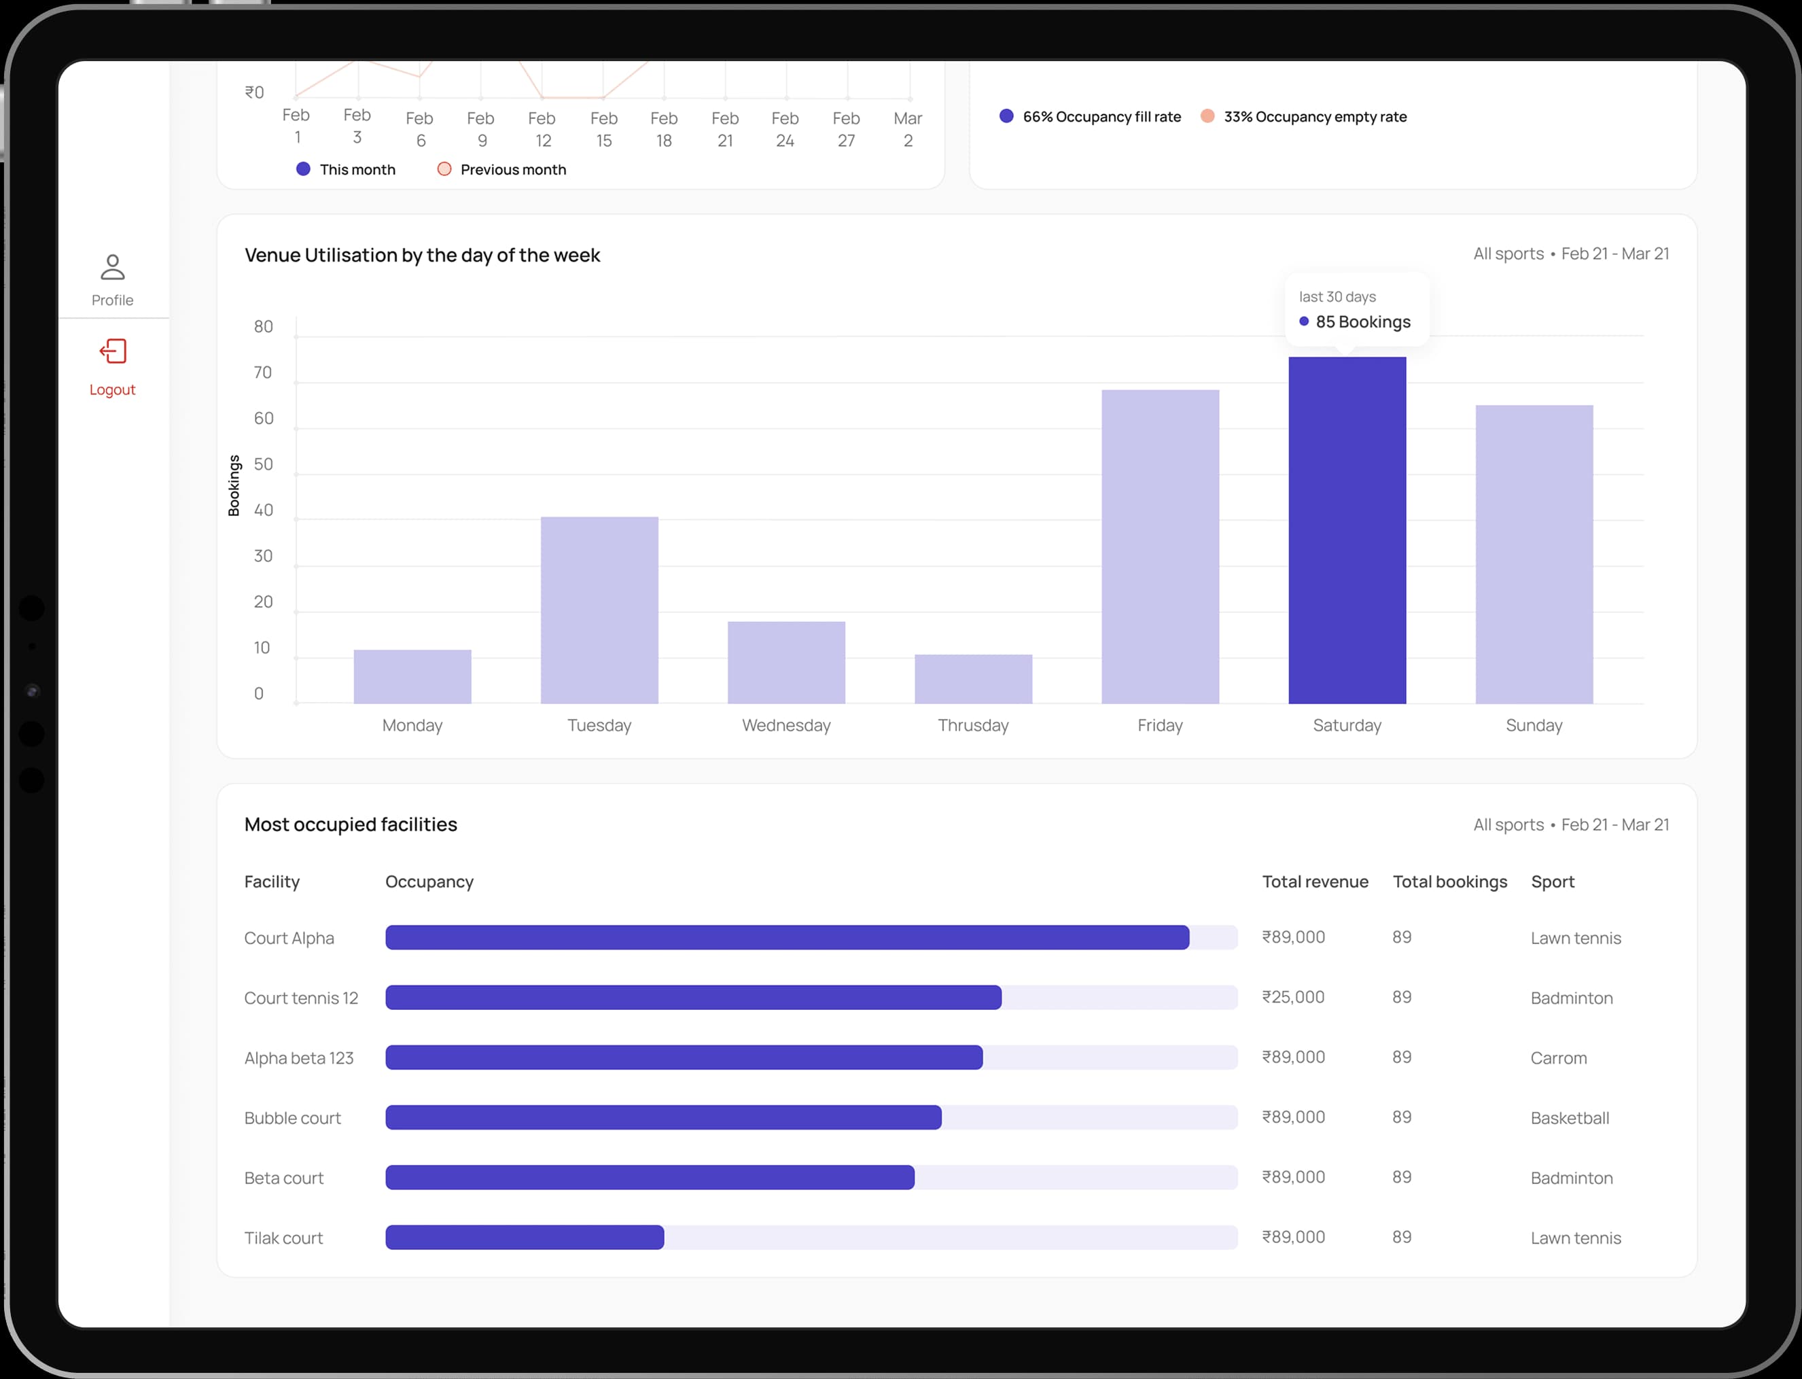Click the Friday bookings bar
This screenshot has width=1802, height=1379.
[1159, 546]
